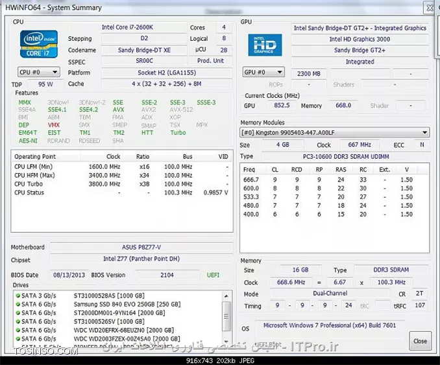Click the Intel Core i7-2600K name field

(x=127, y=27)
